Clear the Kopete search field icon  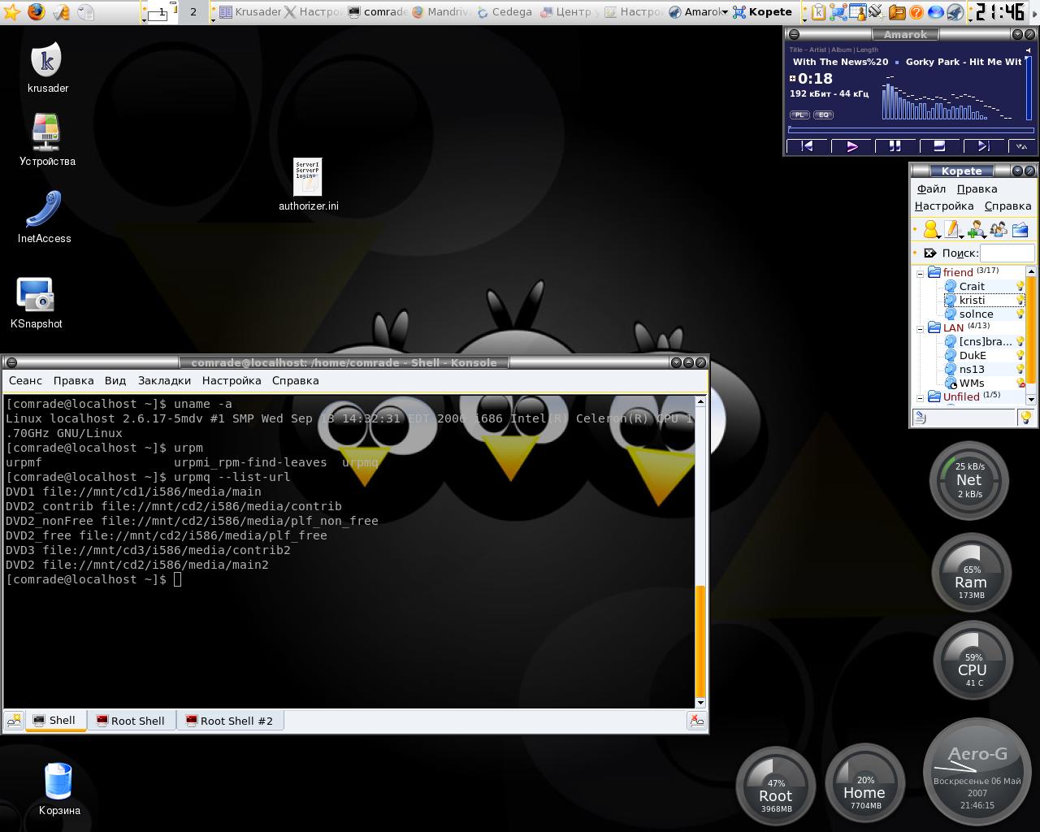pyautogui.click(x=930, y=253)
